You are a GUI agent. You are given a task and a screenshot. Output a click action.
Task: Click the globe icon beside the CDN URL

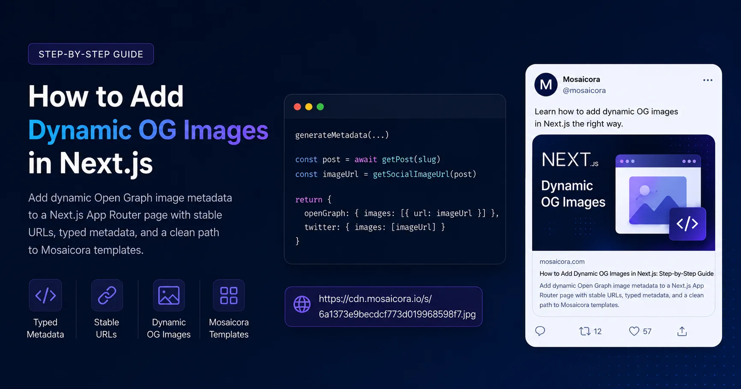pyautogui.click(x=302, y=304)
